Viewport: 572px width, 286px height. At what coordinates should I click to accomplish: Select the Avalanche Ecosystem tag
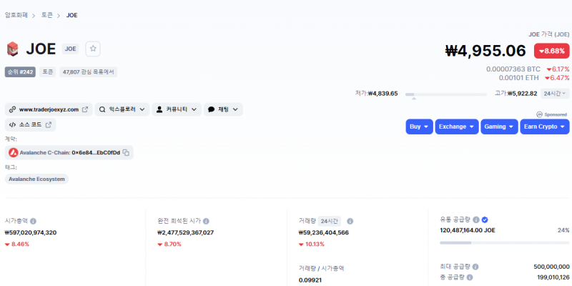click(x=36, y=179)
